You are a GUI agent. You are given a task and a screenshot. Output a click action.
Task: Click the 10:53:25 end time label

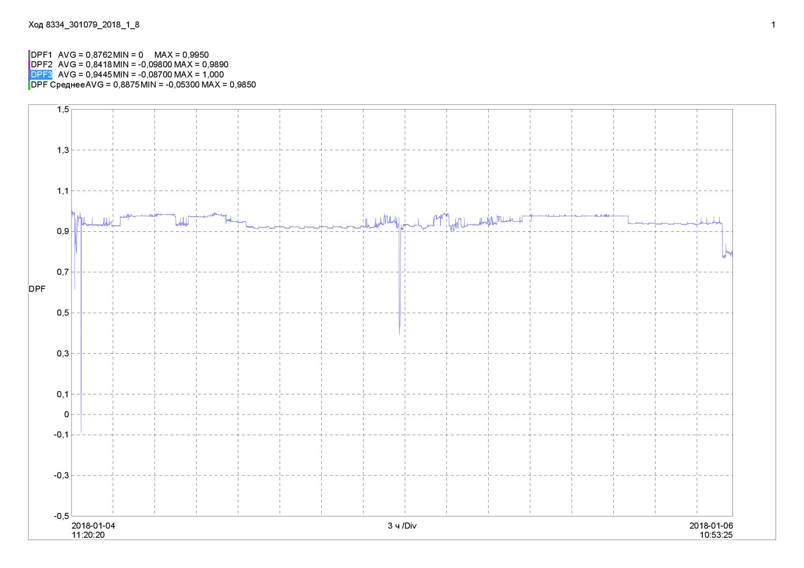point(716,535)
